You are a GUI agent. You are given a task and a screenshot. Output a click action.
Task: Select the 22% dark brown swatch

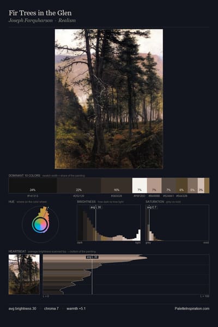click(79, 185)
